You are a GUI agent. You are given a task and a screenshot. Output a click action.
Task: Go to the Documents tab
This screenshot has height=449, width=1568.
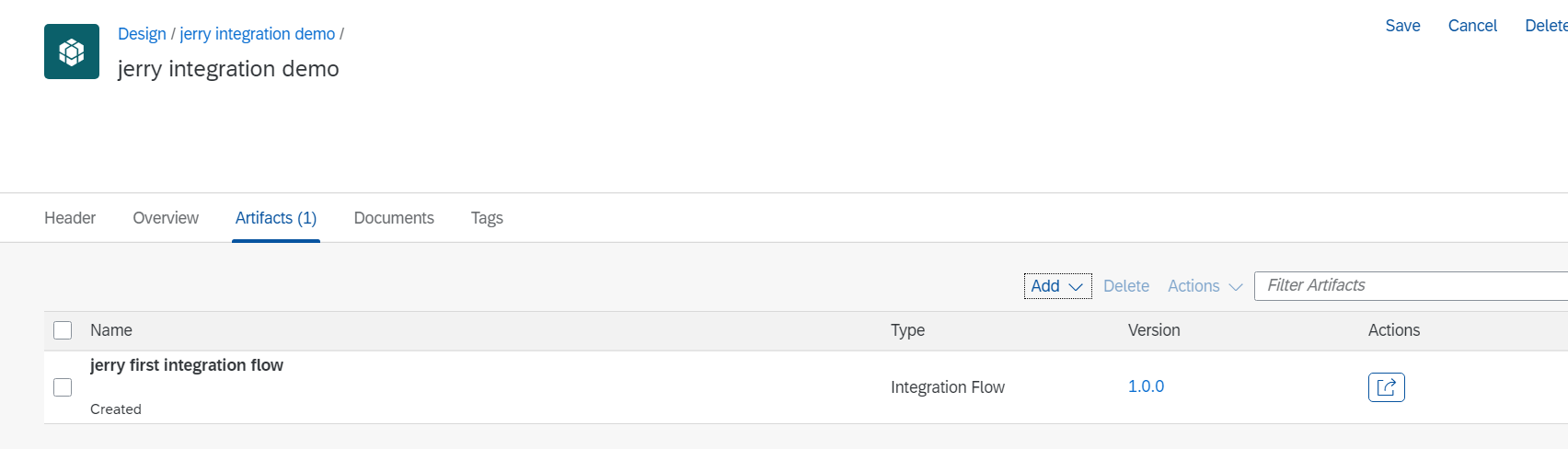pos(394,218)
